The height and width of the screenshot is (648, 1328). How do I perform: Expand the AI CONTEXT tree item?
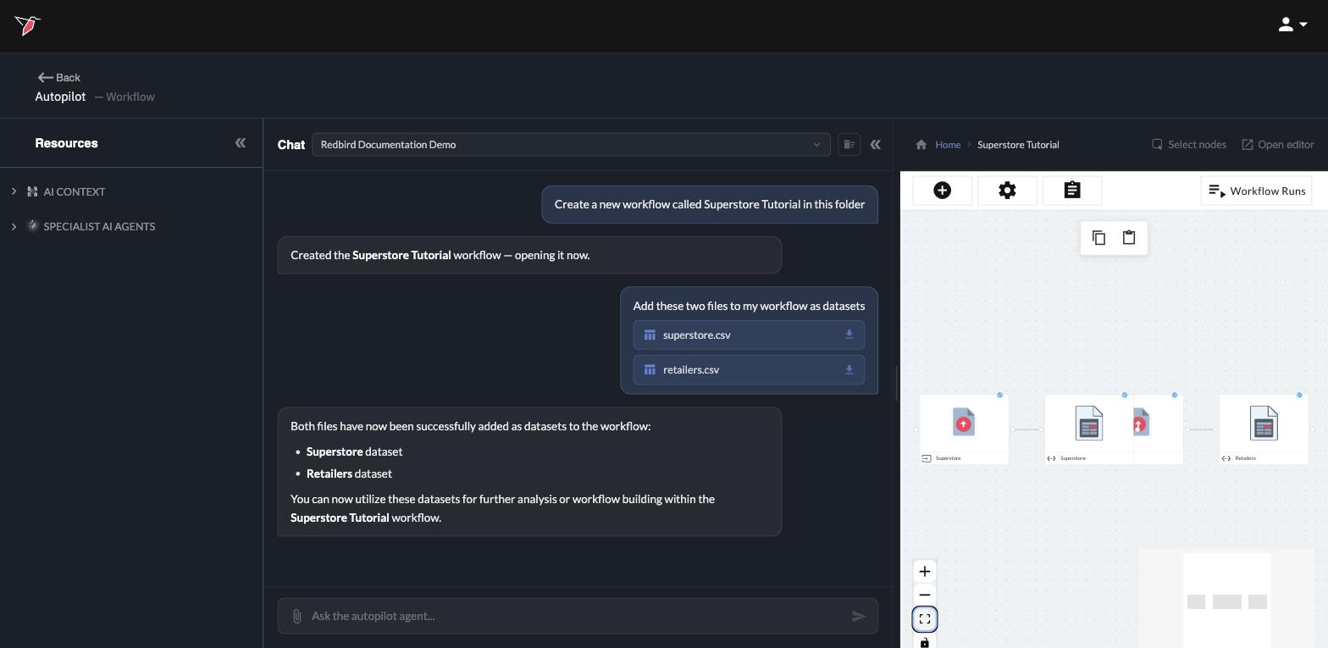tap(14, 191)
